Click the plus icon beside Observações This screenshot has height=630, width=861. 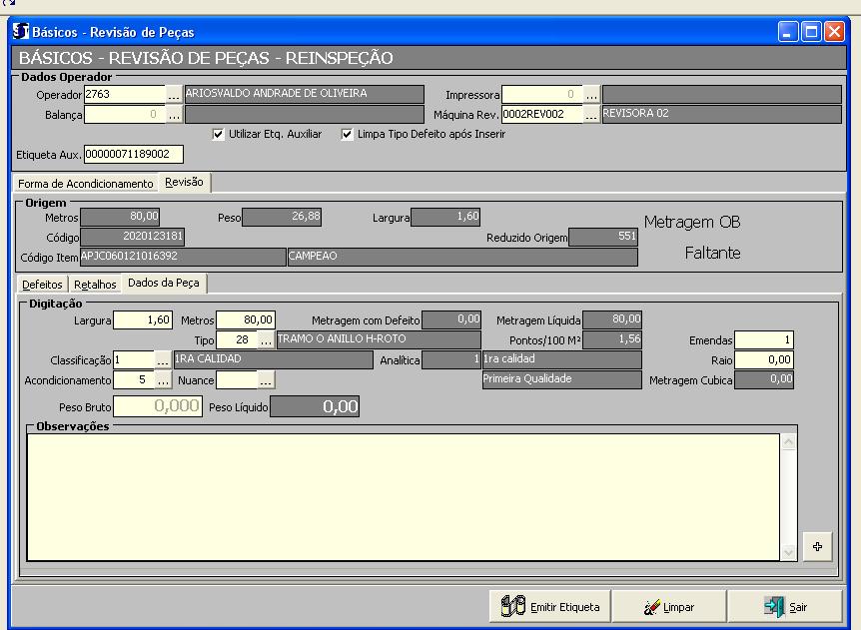817,546
